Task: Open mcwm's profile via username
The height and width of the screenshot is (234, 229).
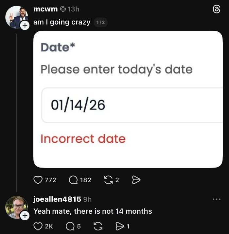Action: click(45, 9)
